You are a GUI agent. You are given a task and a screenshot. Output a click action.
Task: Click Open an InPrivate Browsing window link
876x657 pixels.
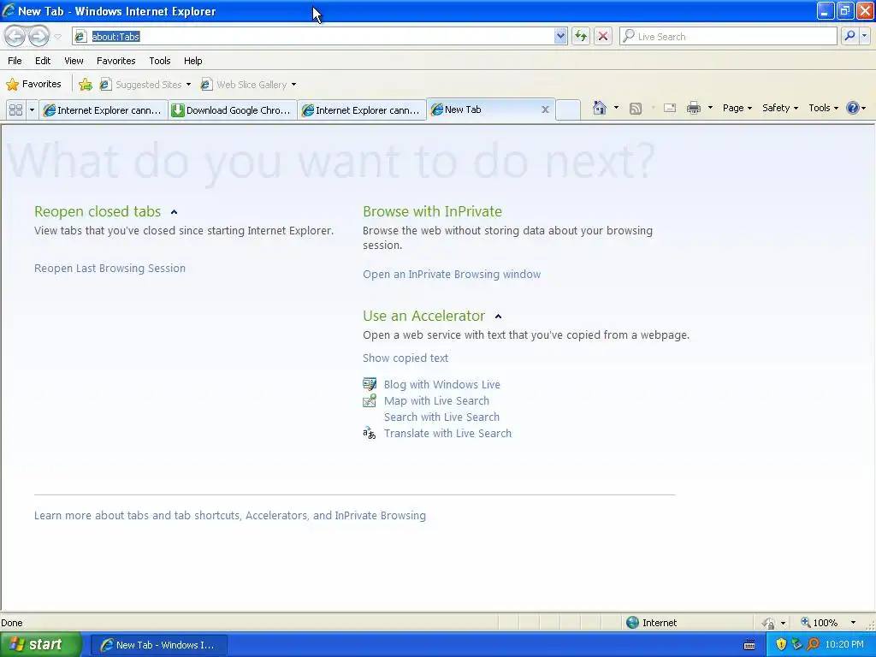point(452,275)
